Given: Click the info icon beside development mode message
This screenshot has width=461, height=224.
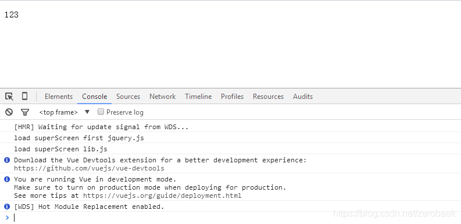Looking at the screenshot, I should tap(7, 179).
